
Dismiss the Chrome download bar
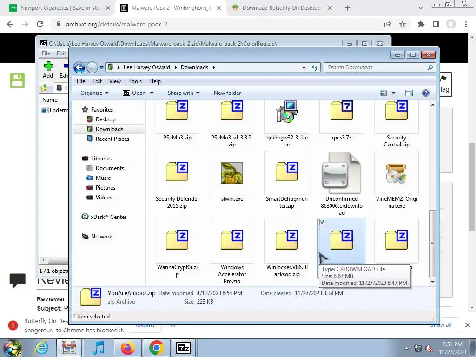(468, 325)
